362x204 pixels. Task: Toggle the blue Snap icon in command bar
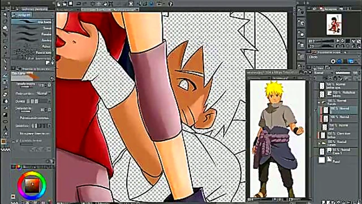click(151, 3)
